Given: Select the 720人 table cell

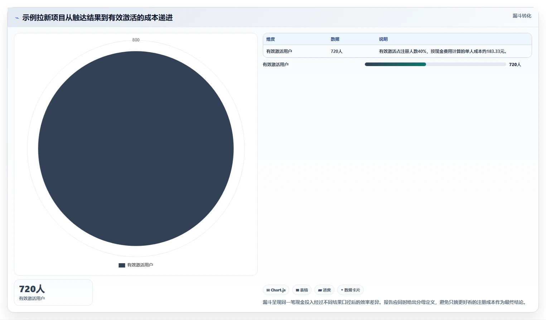Looking at the screenshot, I should point(337,51).
